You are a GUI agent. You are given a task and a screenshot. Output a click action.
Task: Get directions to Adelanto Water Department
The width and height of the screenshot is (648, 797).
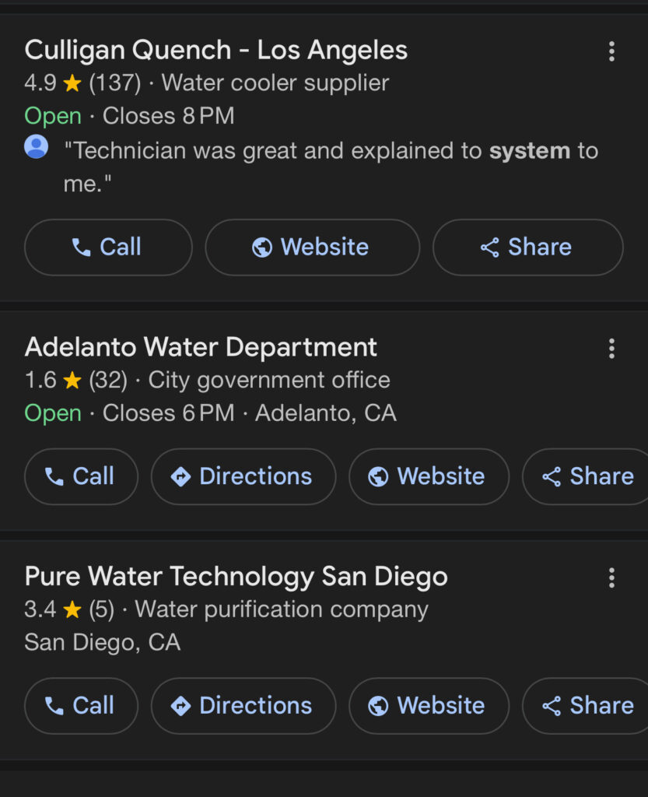[243, 476]
